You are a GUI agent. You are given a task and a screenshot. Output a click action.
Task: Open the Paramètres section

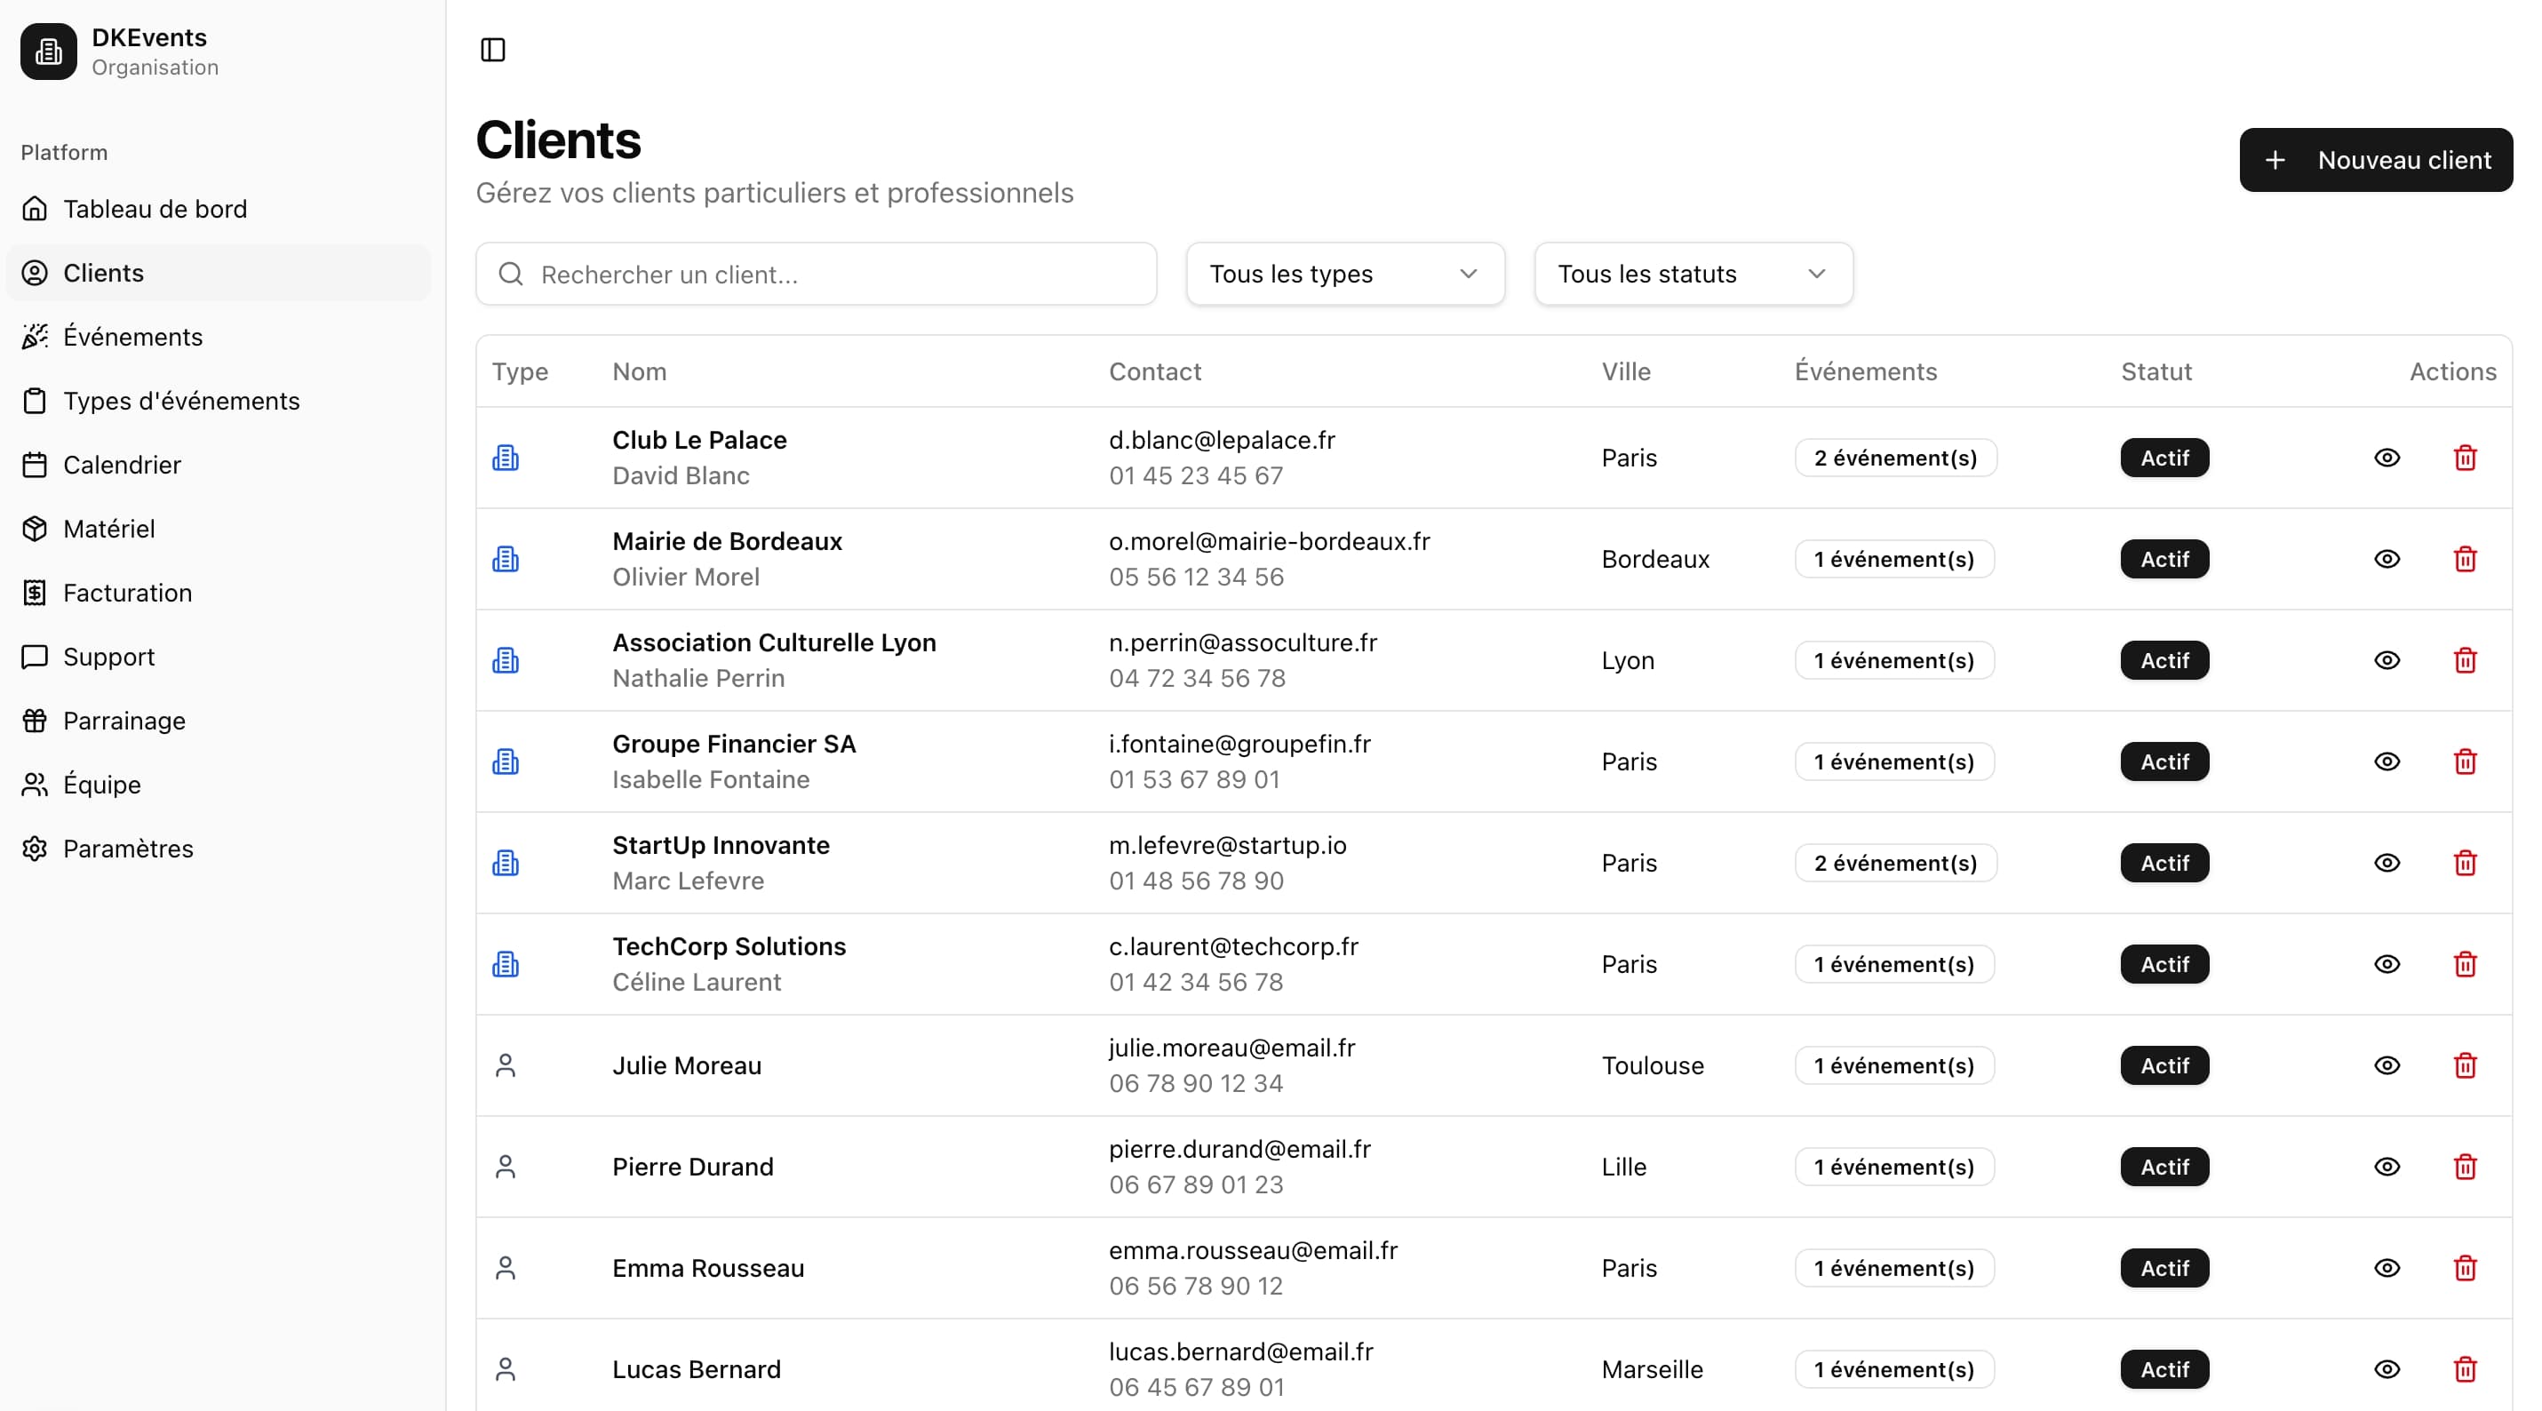(127, 848)
